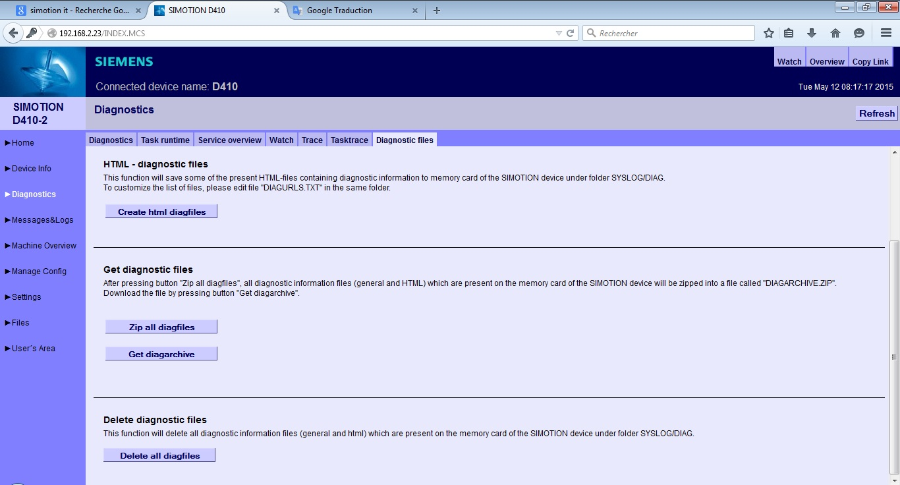Reload page with the refresh icon
This screenshot has width=900, height=485.
click(571, 33)
